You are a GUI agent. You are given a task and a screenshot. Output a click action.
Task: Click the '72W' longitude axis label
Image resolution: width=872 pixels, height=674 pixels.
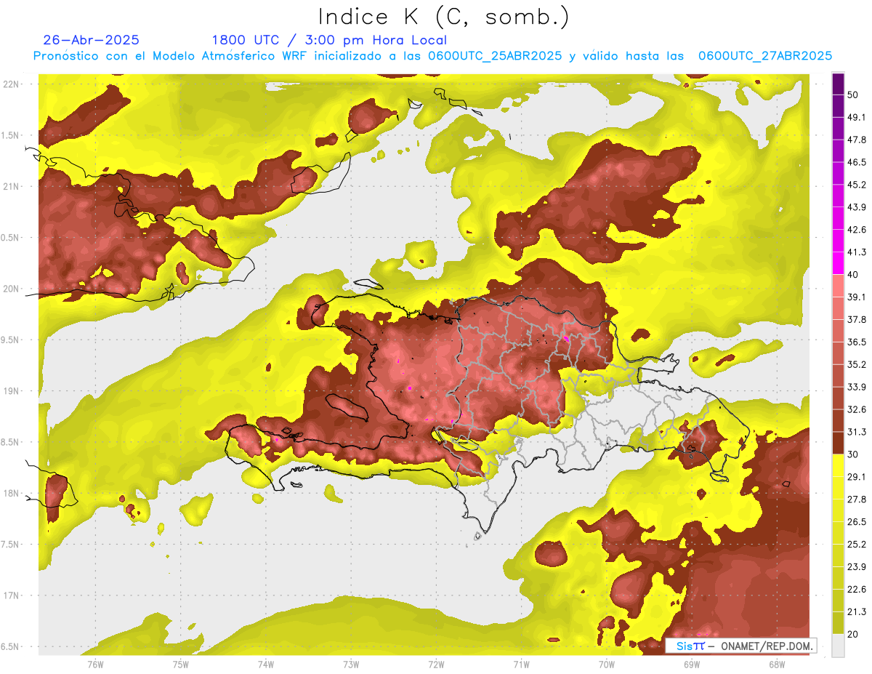click(x=436, y=664)
